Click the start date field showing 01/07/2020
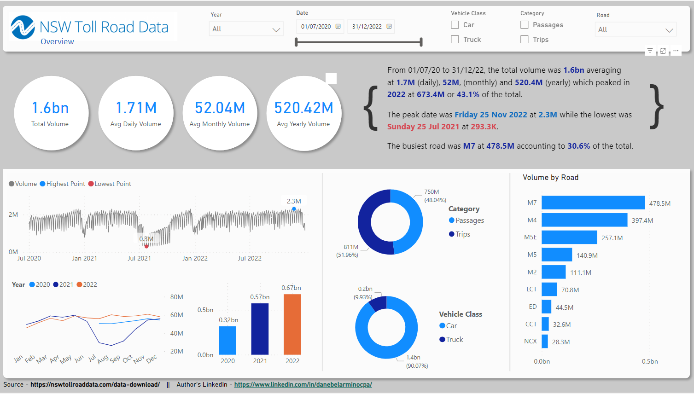This screenshot has height=394, width=694. tap(316, 27)
